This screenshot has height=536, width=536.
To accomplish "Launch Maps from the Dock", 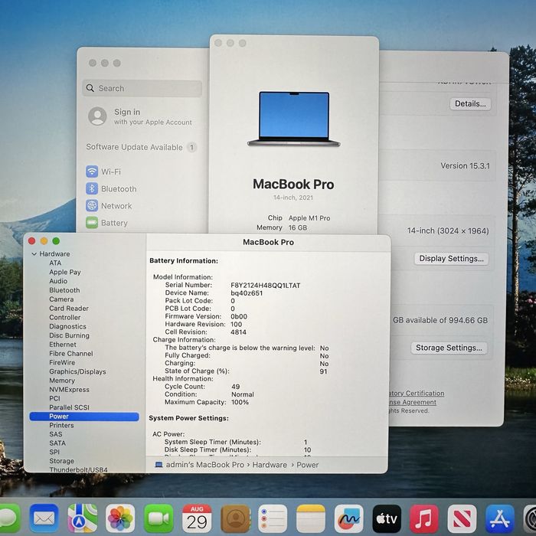I will pos(82,518).
